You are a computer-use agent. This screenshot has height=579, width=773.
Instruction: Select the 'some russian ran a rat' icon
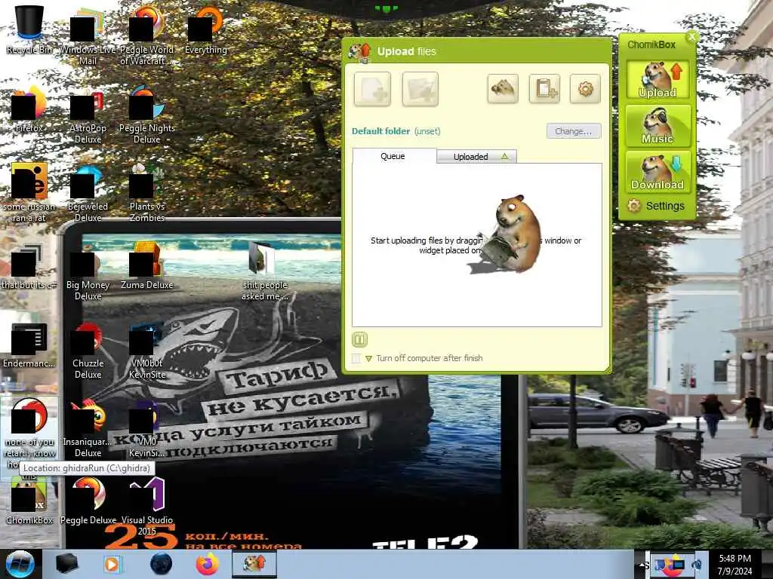[29, 192]
